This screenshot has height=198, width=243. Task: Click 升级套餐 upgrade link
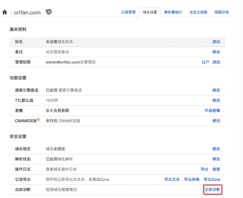pyautogui.click(x=212, y=111)
